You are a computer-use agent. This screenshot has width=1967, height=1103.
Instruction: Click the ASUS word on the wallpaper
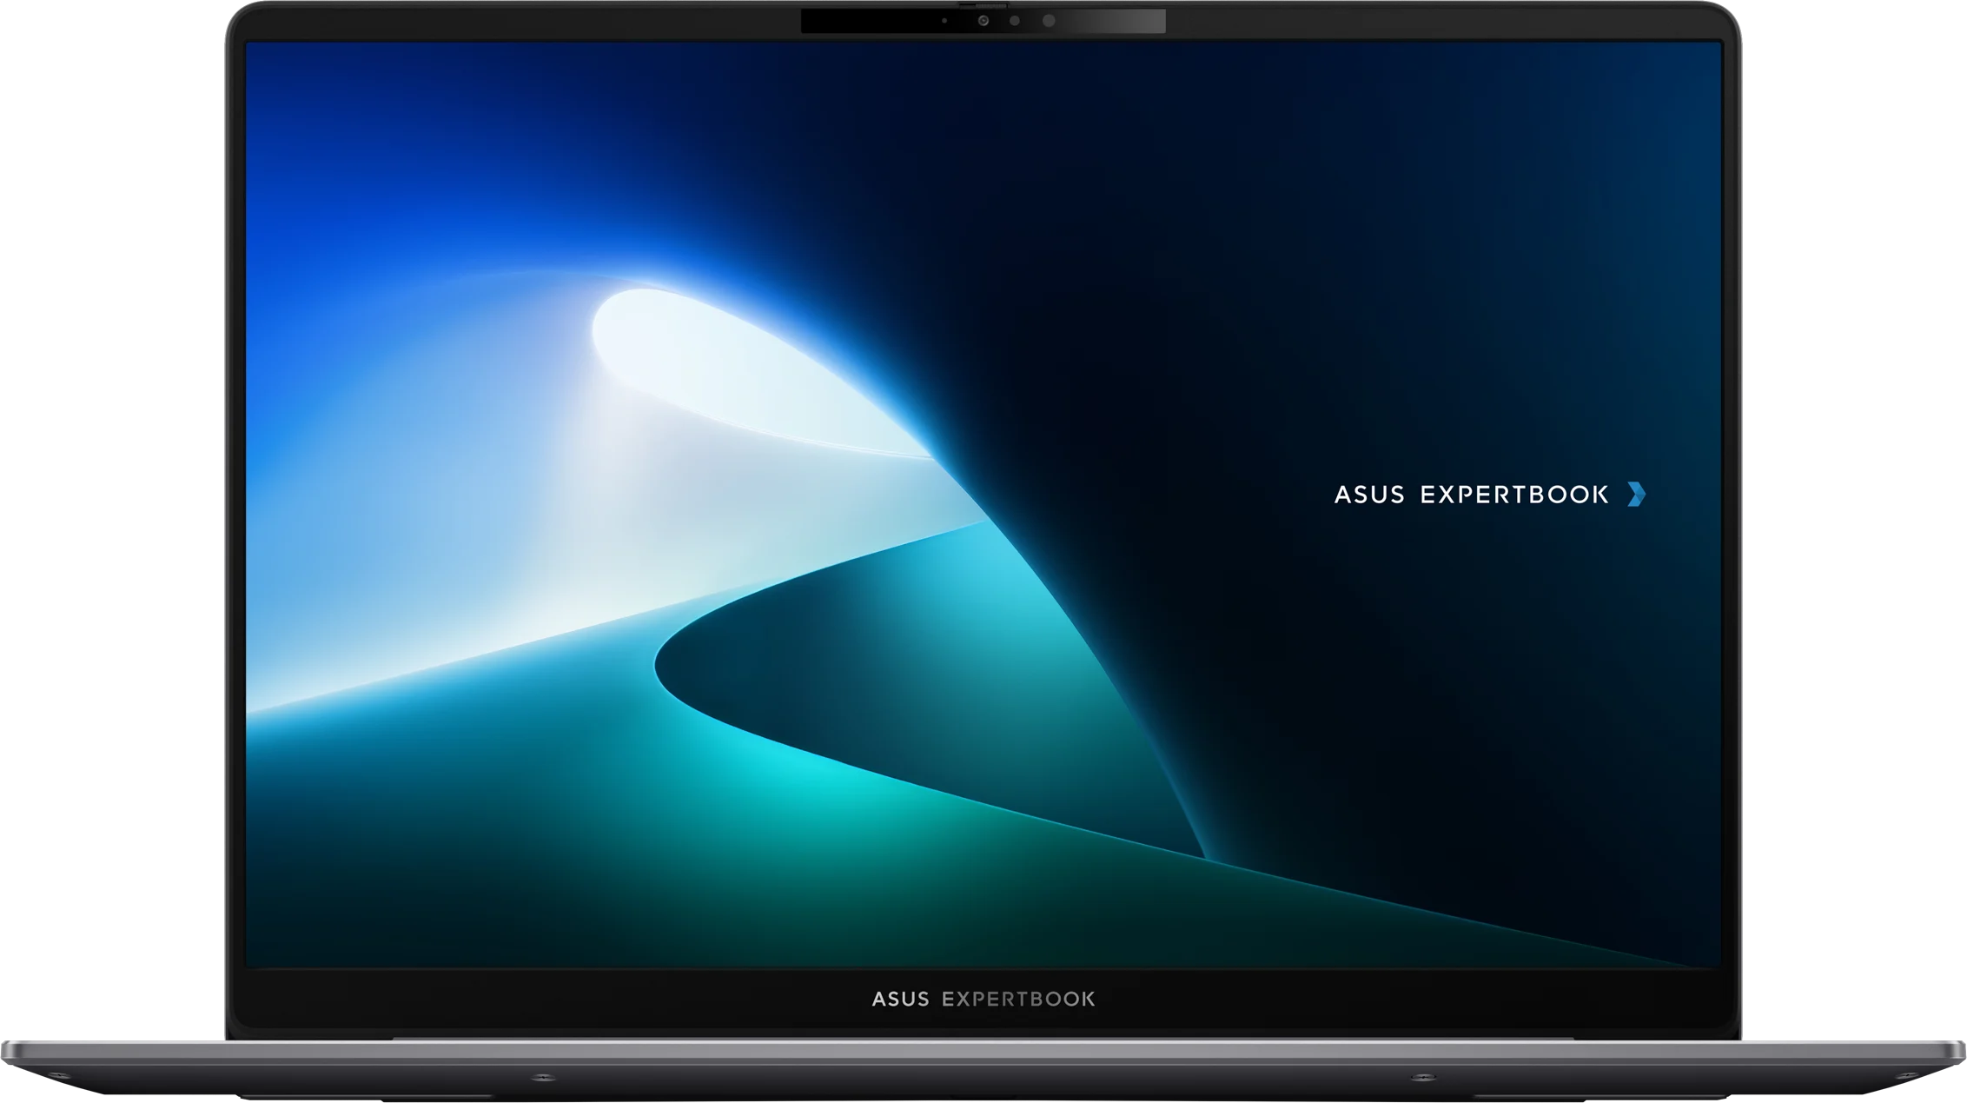point(1369,495)
